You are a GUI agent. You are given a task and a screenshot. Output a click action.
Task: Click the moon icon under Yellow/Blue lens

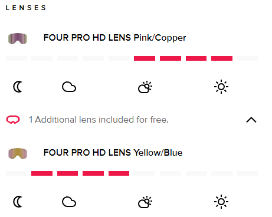pos(18,202)
